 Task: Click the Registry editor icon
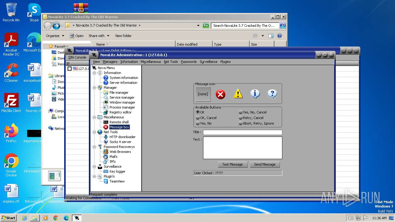pos(106,112)
